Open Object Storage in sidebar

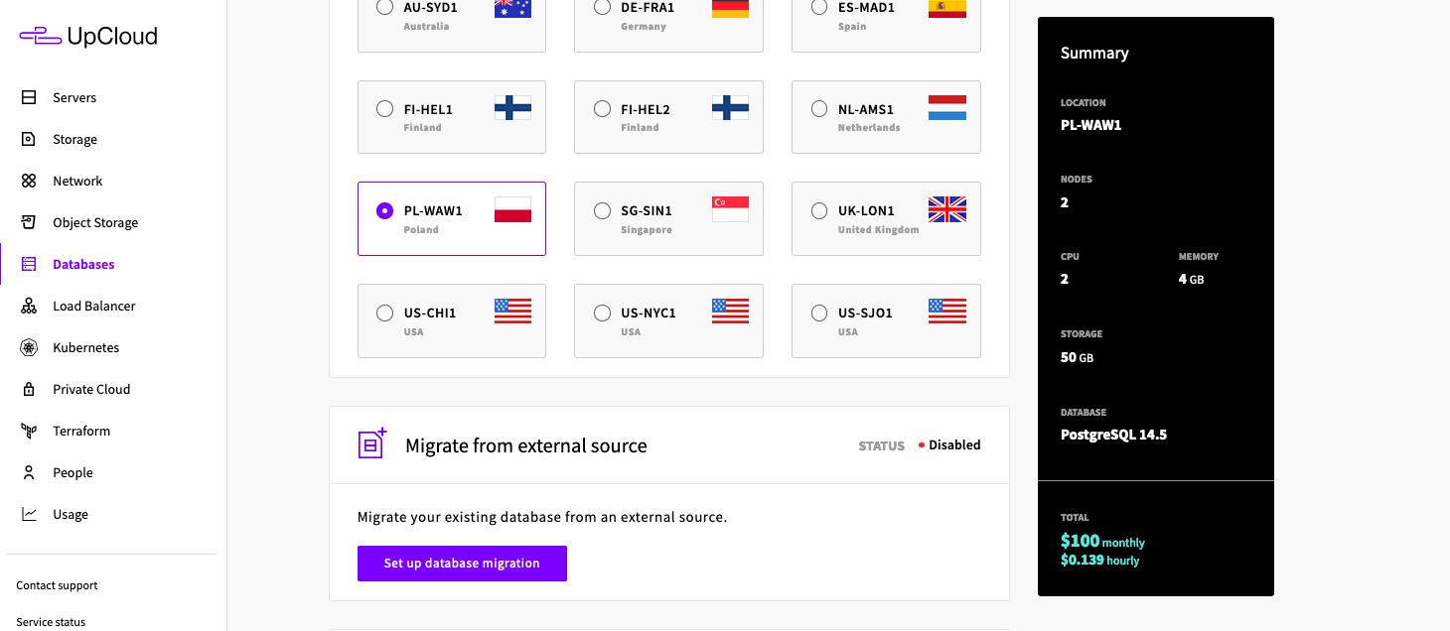point(95,222)
